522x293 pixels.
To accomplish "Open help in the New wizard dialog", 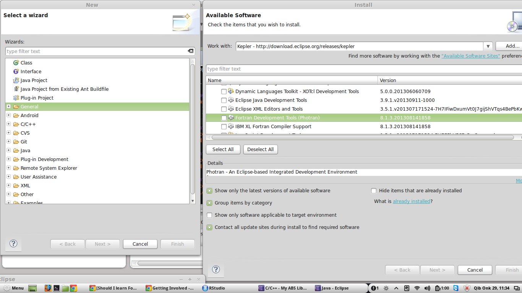I will pyautogui.click(x=13, y=243).
